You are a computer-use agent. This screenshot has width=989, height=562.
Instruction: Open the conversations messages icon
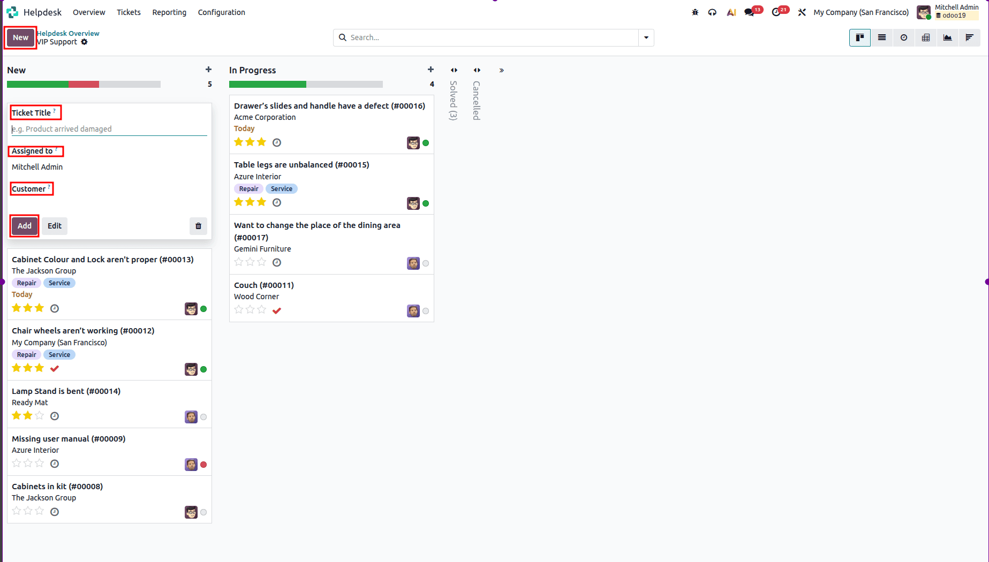[x=749, y=12]
